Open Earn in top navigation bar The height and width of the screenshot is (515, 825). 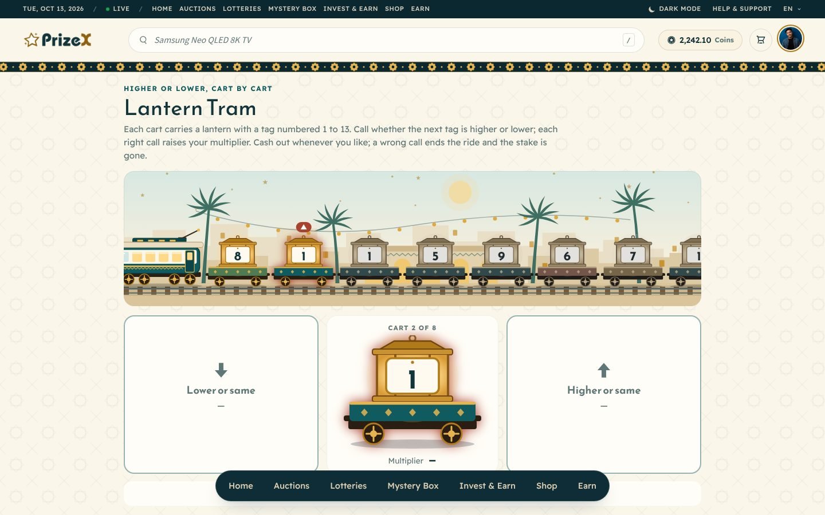(x=420, y=9)
